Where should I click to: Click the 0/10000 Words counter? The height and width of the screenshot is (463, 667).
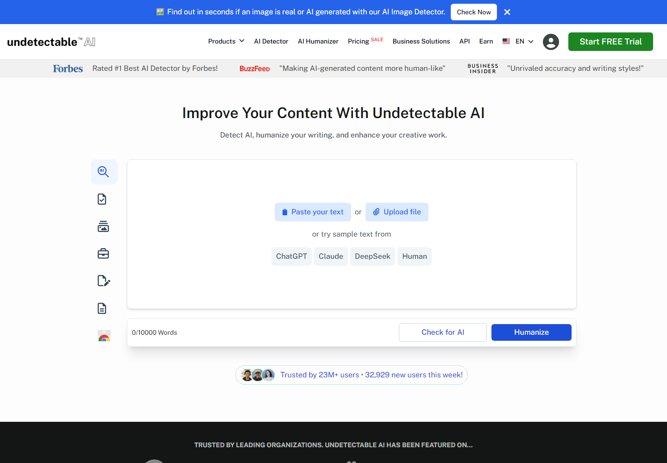(x=155, y=332)
